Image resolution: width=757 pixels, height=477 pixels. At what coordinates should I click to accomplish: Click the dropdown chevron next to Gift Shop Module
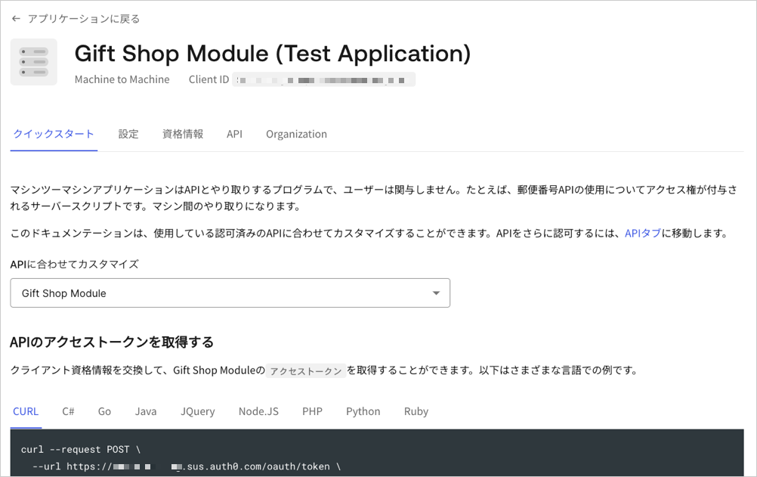pyautogui.click(x=437, y=293)
